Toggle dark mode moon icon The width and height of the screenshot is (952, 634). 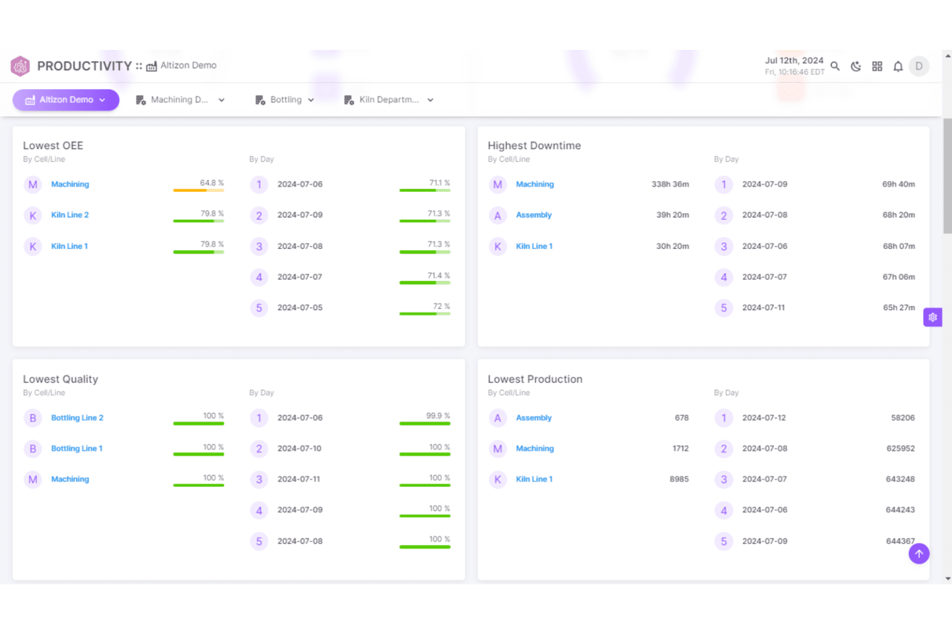coord(856,66)
